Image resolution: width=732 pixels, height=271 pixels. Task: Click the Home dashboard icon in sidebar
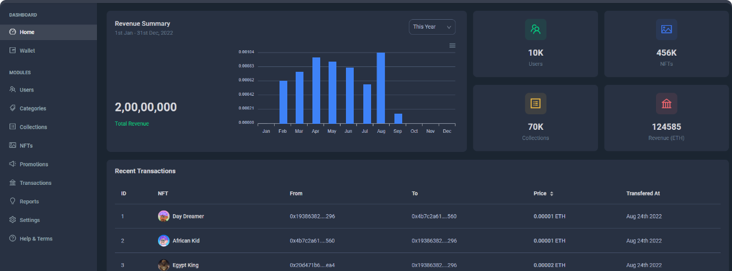[x=13, y=32]
